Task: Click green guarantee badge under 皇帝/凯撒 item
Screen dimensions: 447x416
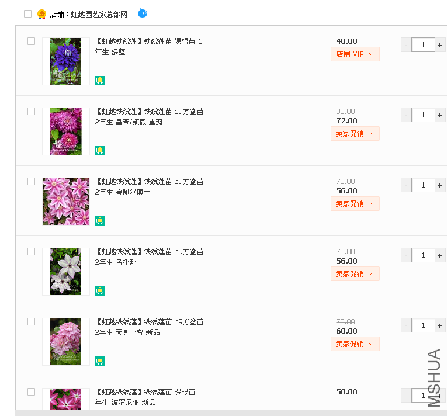Action: (100, 151)
